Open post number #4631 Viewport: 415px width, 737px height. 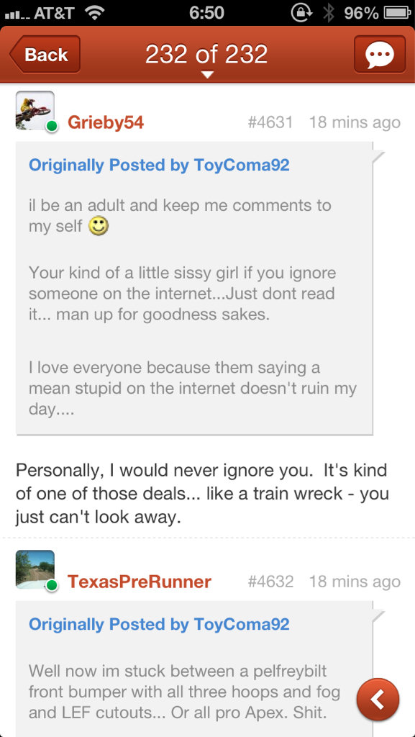pos(270,122)
